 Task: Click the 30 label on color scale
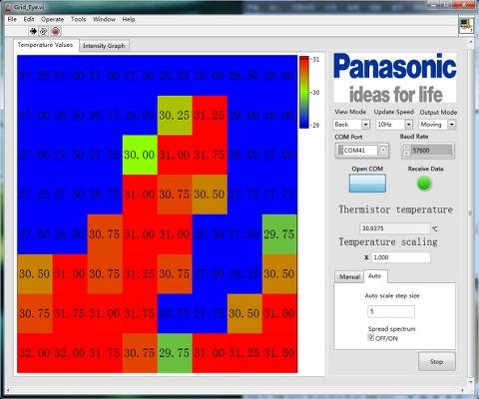pos(315,93)
